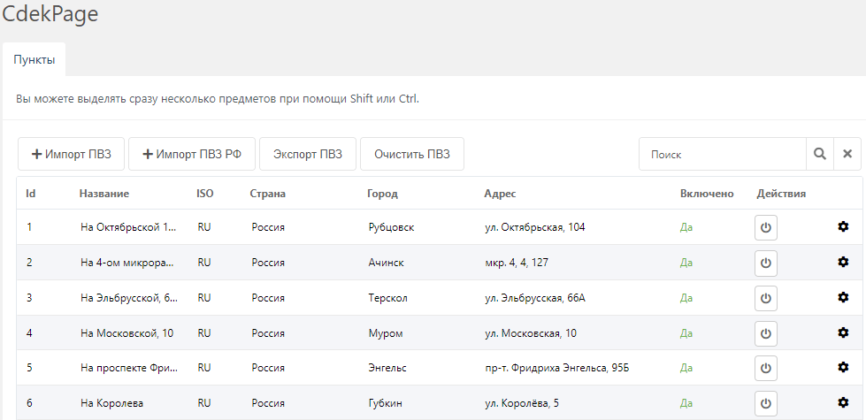The width and height of the screenshot is (866, 420).
Task: Open gear settings for Рубцовск row
Action: pyautogui.click(x=843, y=226)
